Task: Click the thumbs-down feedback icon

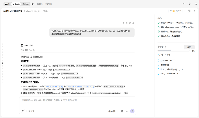Action: (x=127, y=23)
